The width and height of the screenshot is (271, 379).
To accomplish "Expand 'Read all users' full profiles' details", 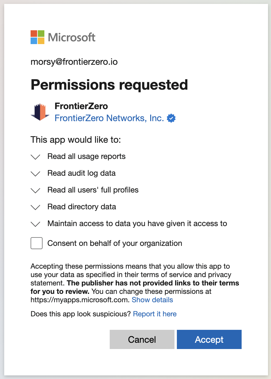I will tap(36, 190).
